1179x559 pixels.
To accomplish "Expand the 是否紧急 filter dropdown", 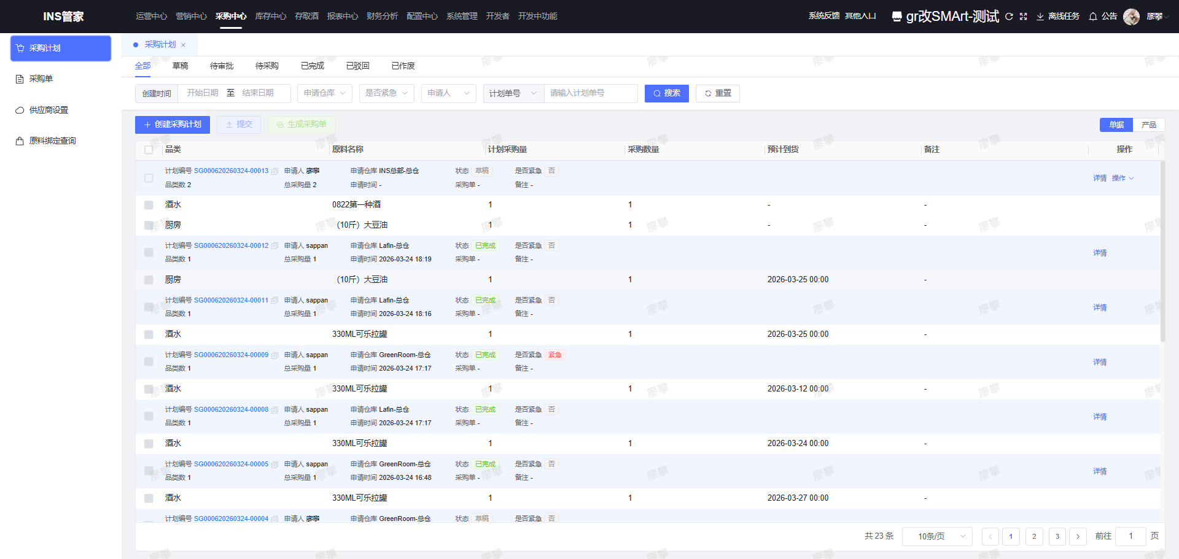I will 386,93.
